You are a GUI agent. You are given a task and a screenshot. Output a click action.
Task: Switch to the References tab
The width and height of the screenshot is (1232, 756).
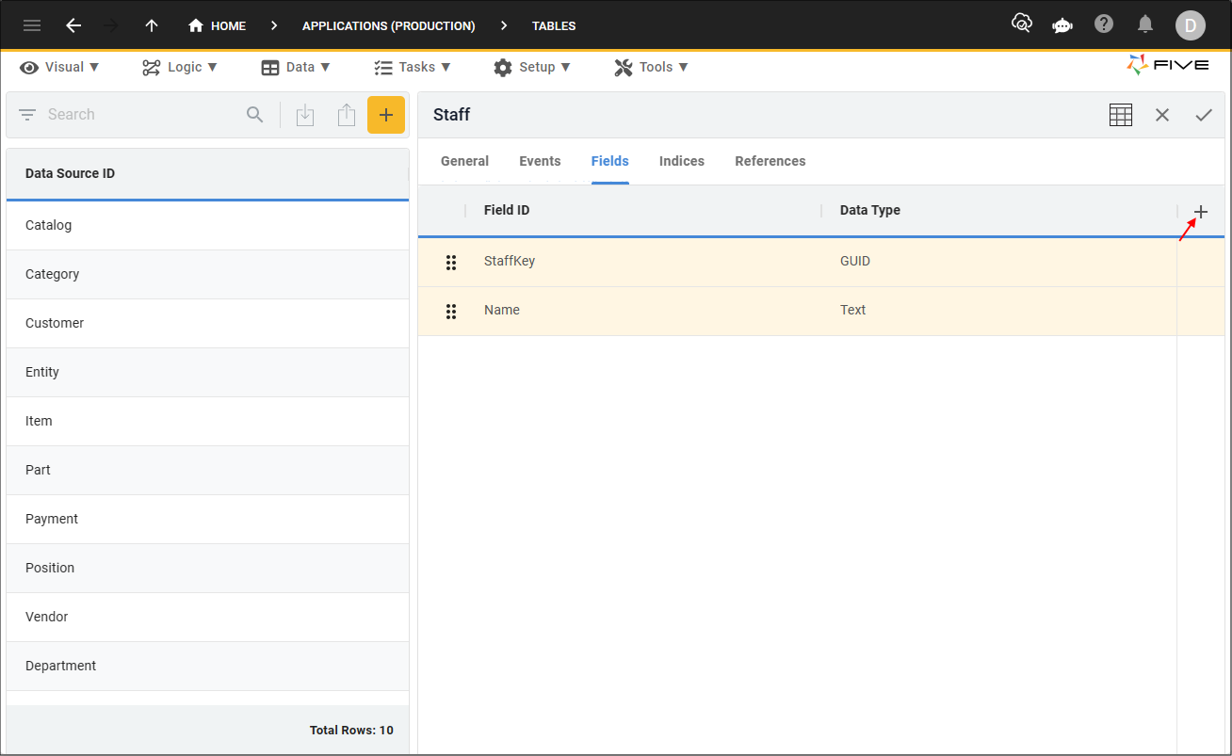pos(770,161)
